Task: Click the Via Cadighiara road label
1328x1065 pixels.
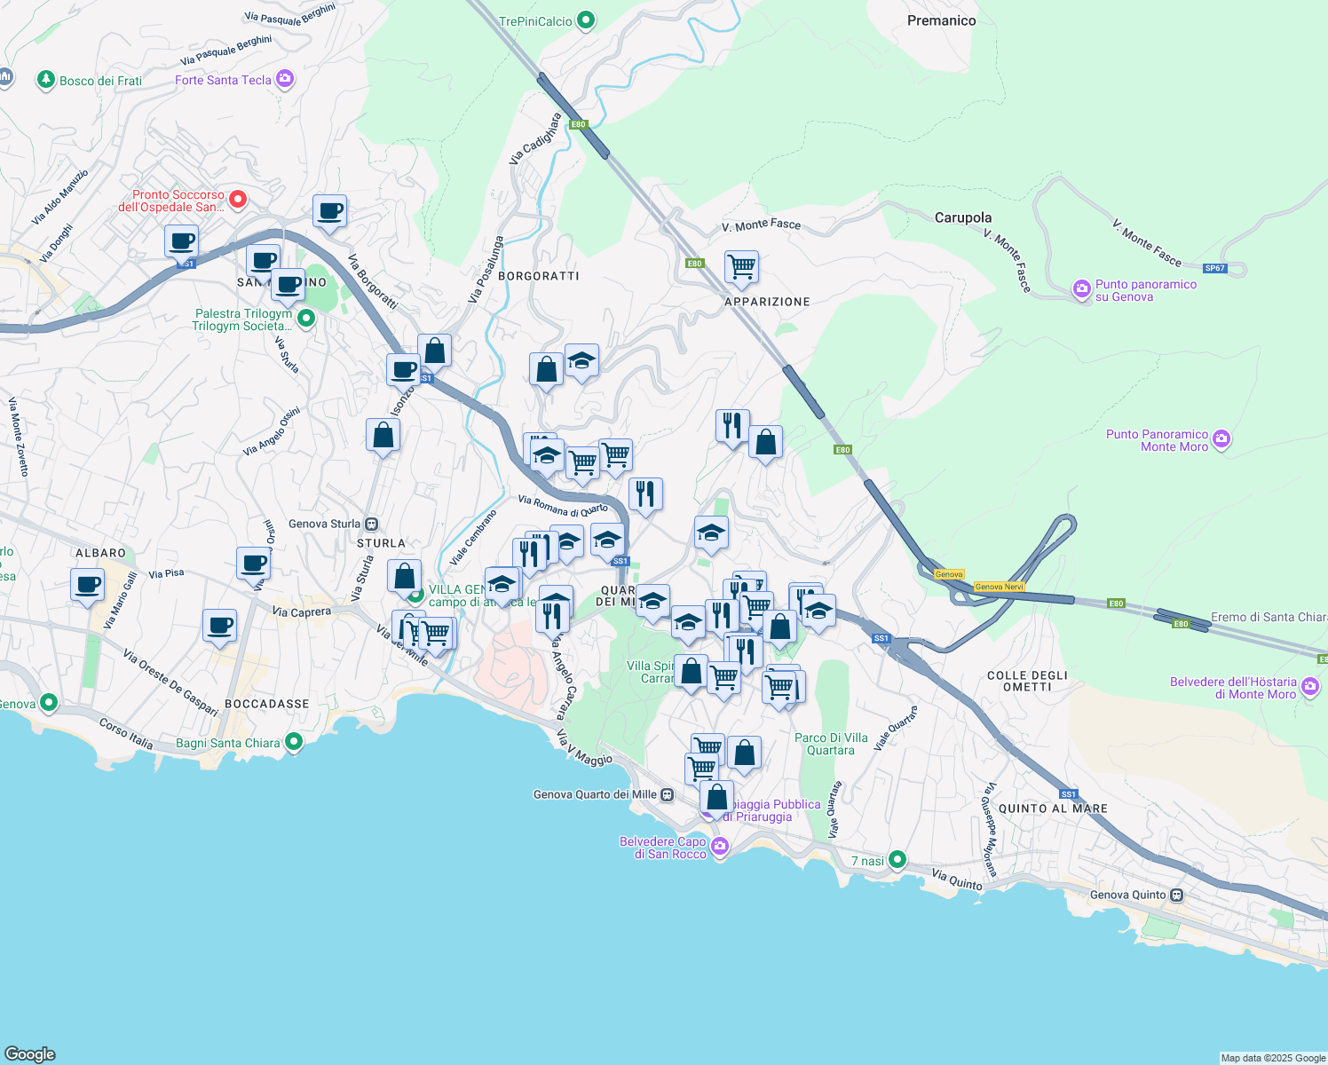Action: [x=535, y=138]
